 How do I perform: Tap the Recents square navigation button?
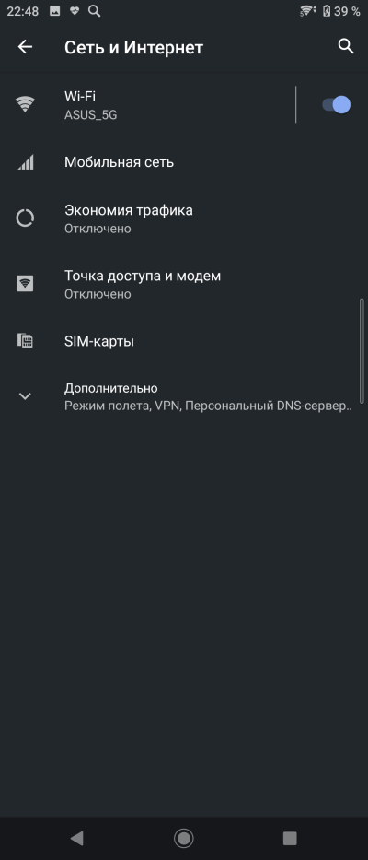pos(290,838)
